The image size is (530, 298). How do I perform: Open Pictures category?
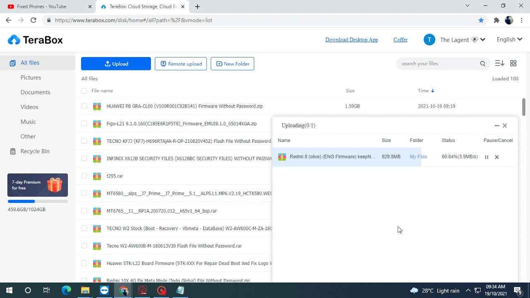(31, 77)
